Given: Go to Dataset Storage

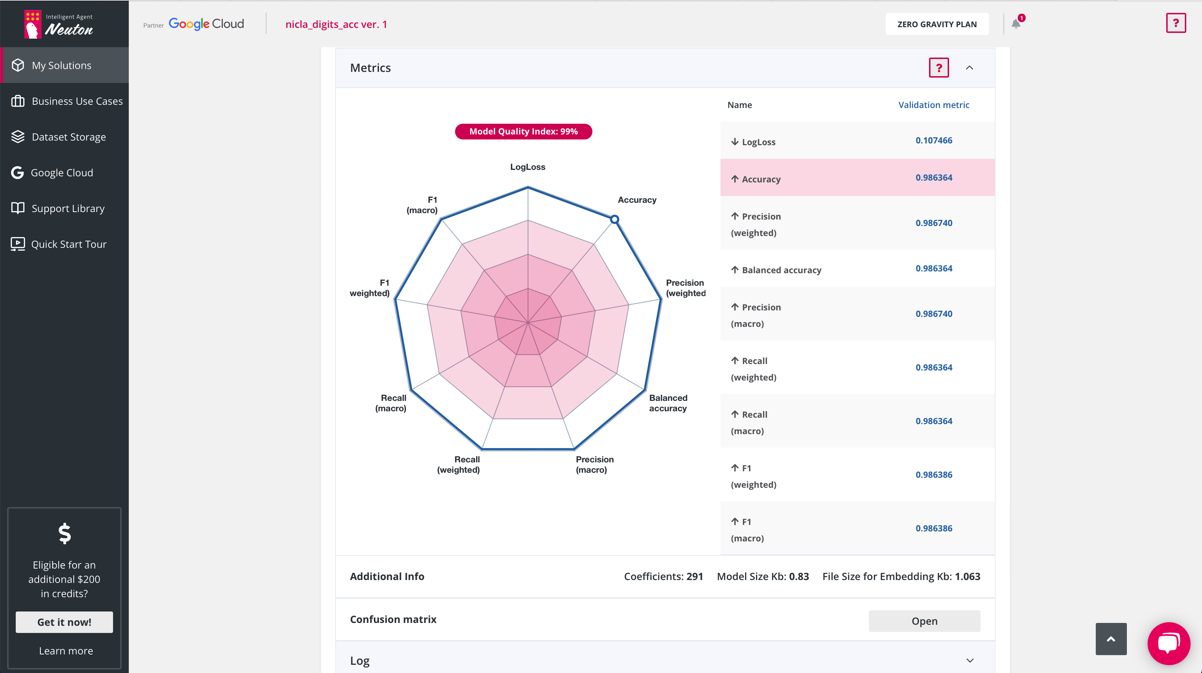Looking at the screenshot, I should tap(69, 137).
